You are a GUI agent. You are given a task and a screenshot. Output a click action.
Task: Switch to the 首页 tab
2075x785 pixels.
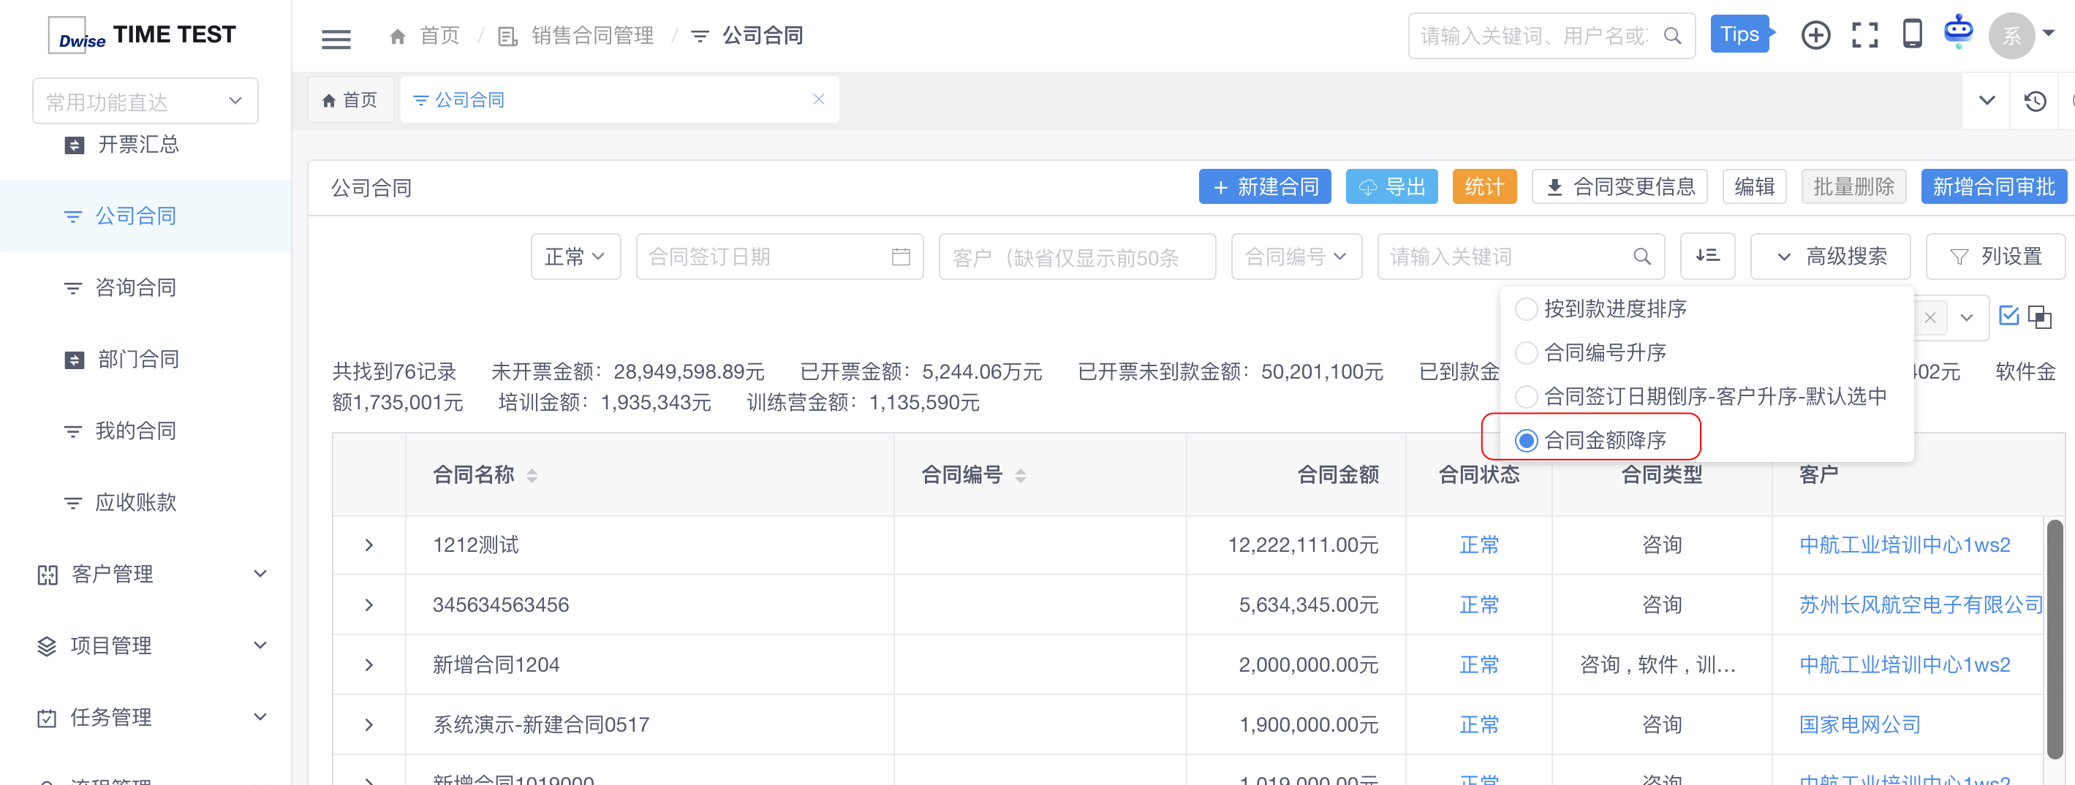[x=350, y=100]
